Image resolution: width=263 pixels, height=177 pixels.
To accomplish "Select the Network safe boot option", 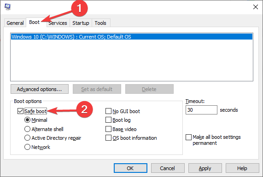I will point(27,147).
